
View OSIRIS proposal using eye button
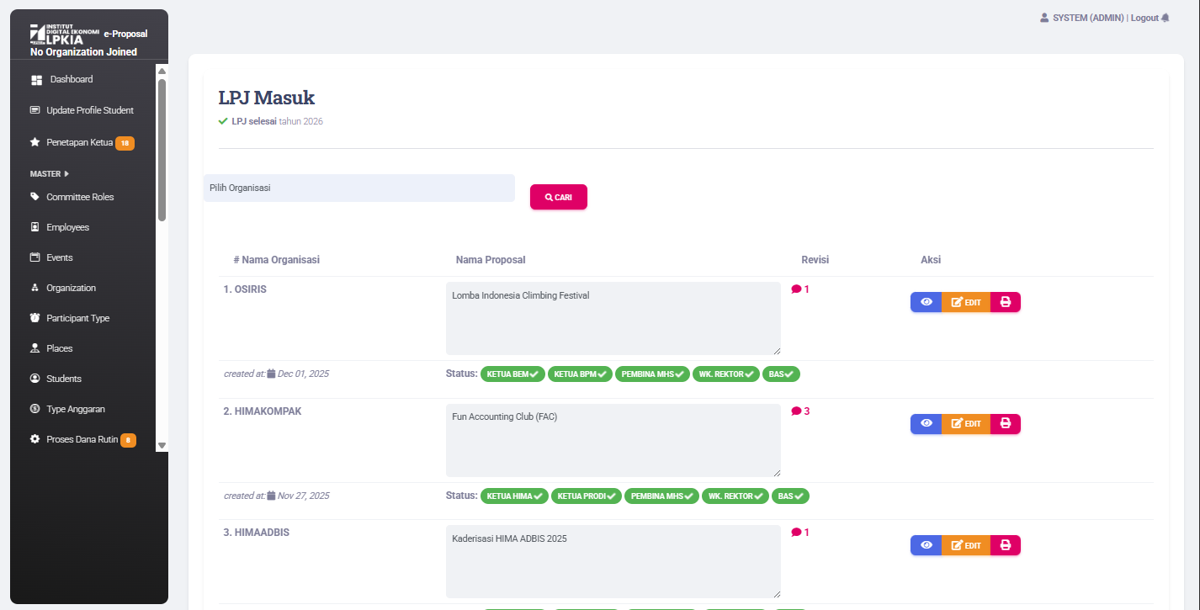click(x=926, y=302)
